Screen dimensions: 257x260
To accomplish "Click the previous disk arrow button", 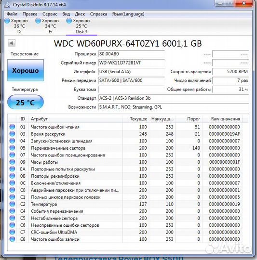I will (12, 43).
